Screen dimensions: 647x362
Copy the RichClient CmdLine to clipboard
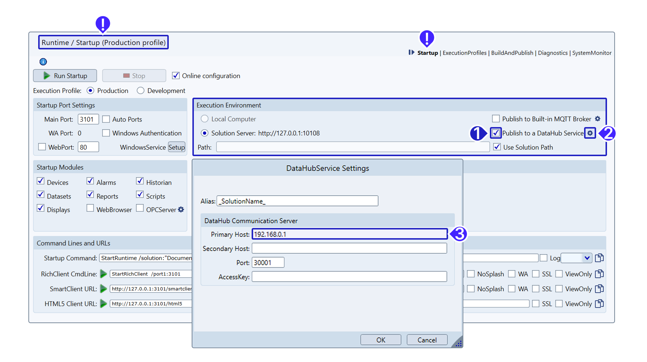pyautogui.click(x=599, y=274)
